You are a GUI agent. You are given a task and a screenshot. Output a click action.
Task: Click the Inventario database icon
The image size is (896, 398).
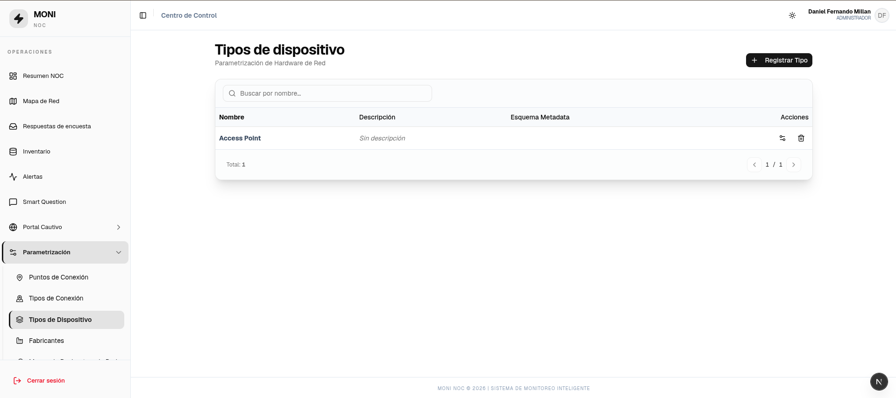[13, 152]
